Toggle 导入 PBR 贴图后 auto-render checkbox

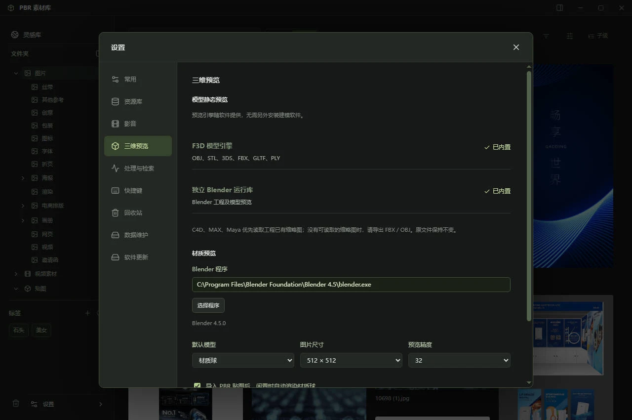[x=197, y=385]
